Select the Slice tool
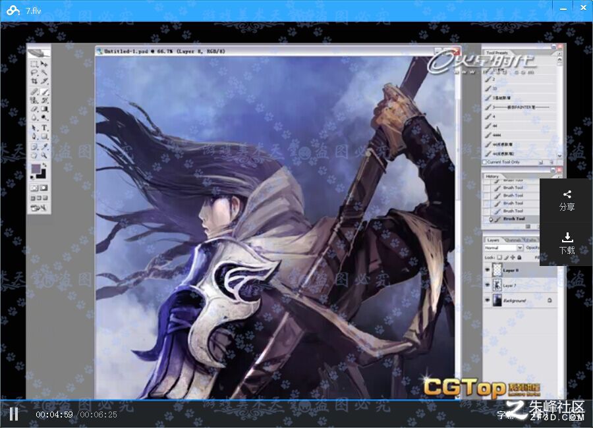Image resolution: width=593 pixels, height=428 pixels. click(44, 81)
